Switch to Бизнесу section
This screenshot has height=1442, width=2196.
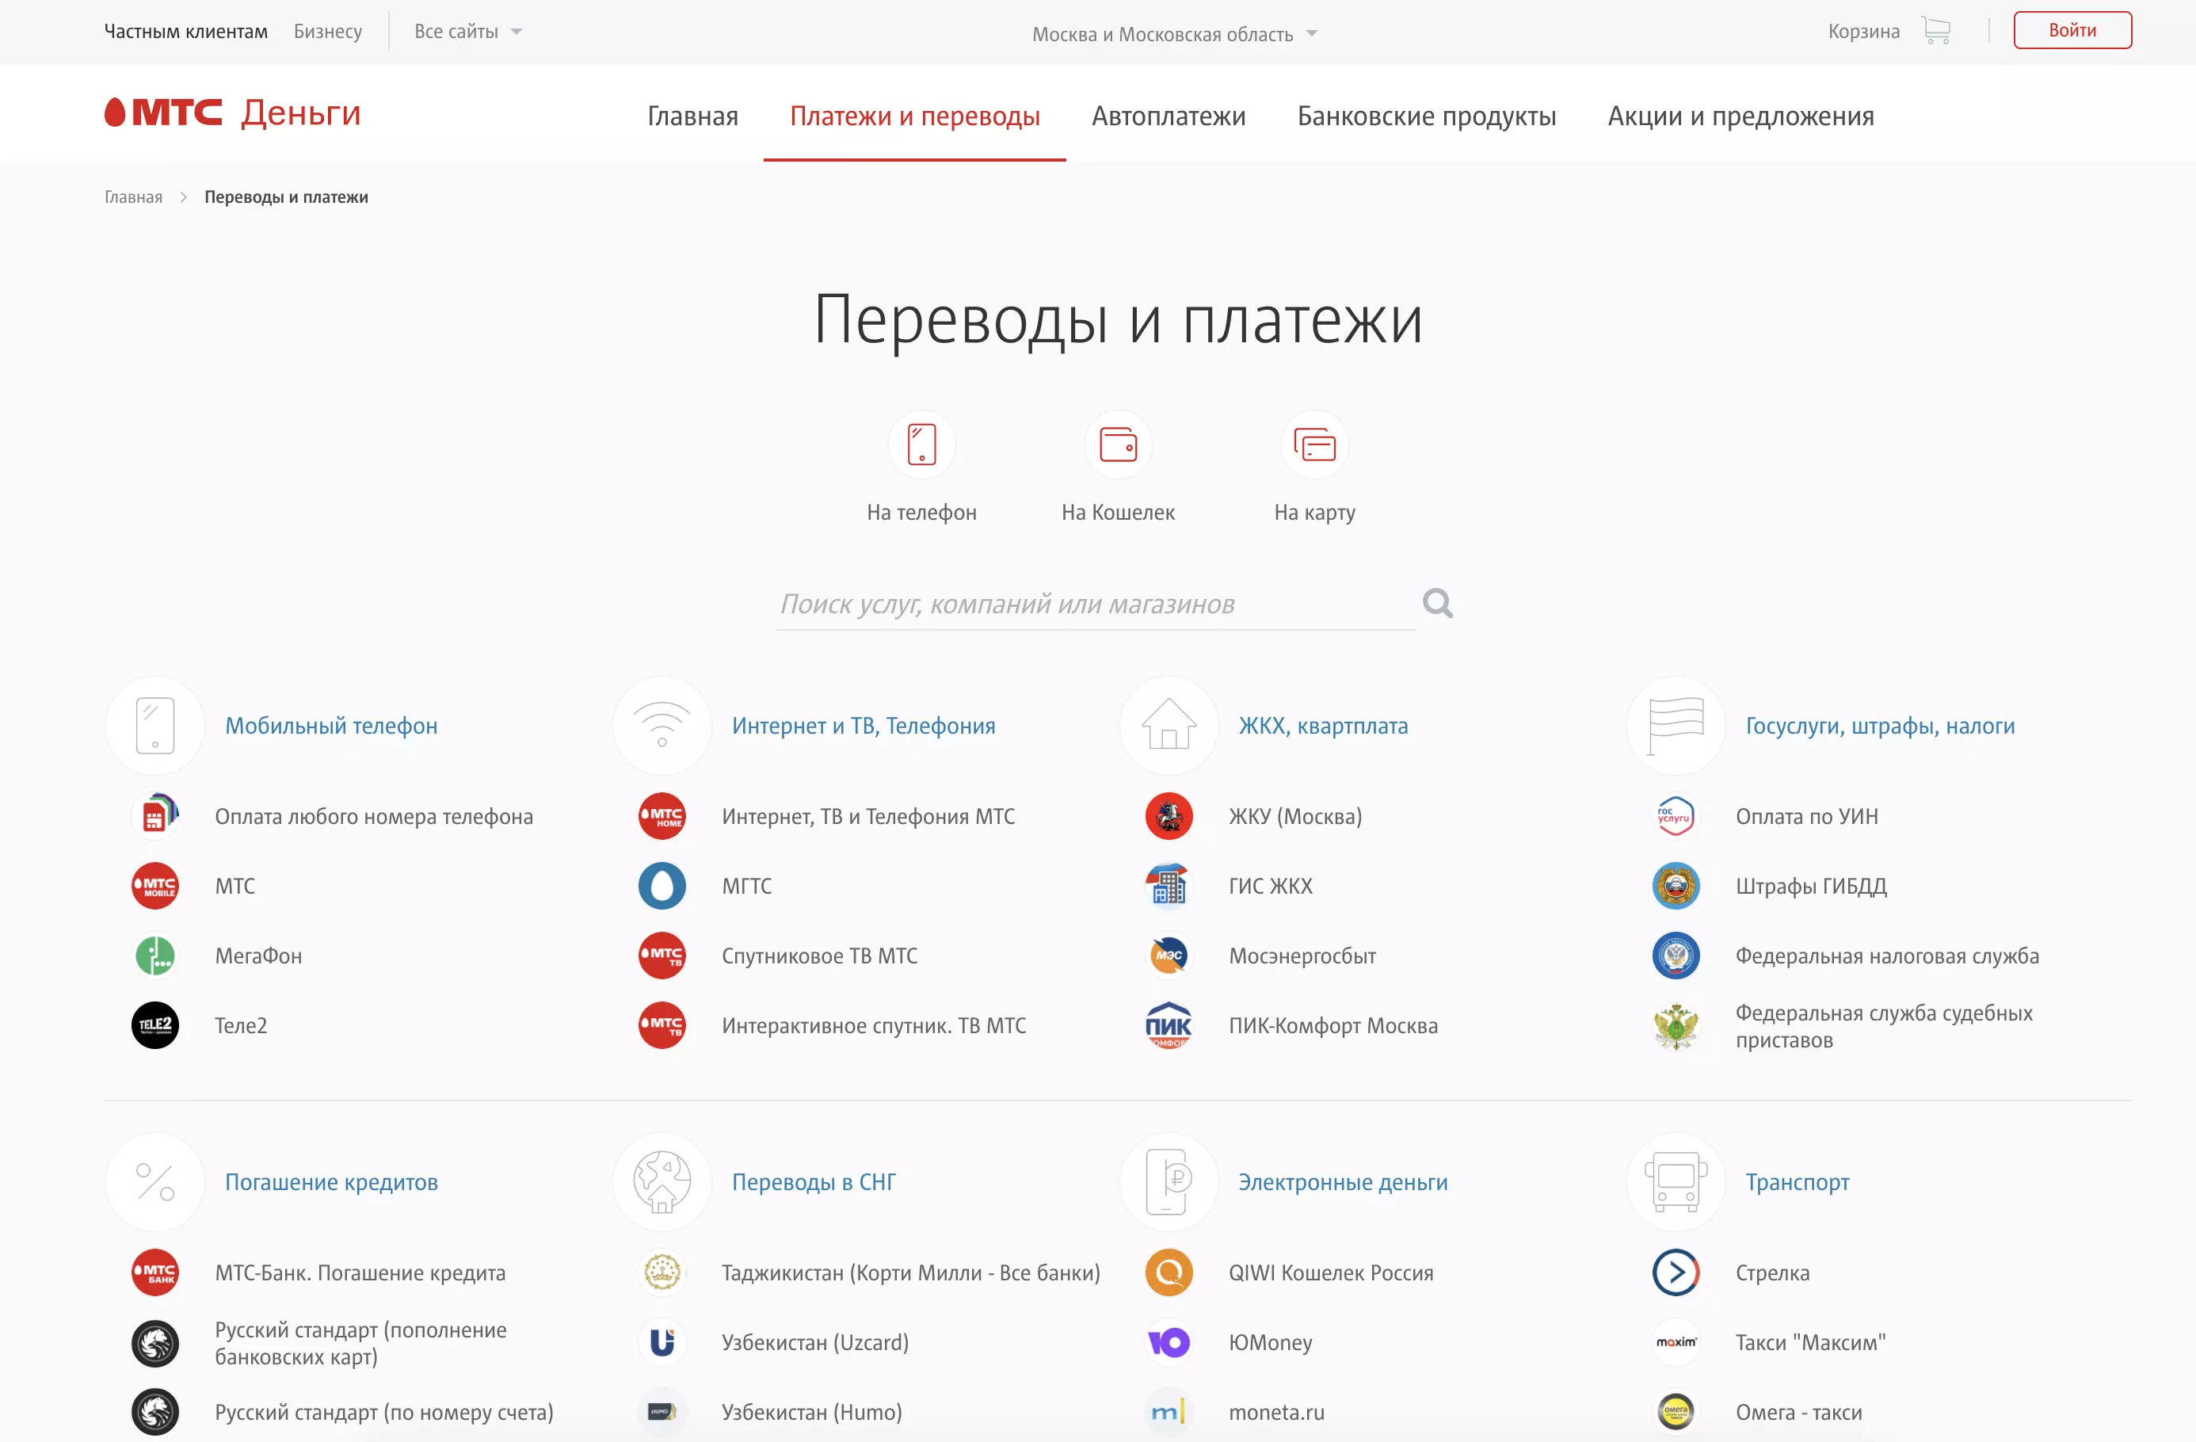(x=327, y=32)
